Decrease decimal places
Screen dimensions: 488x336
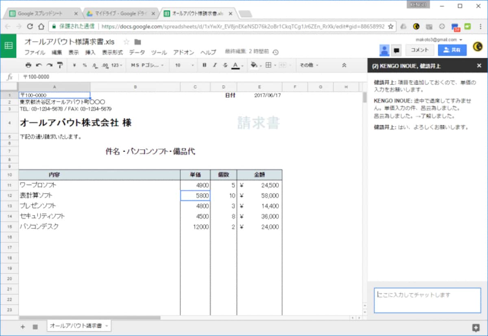click(95, 65)
